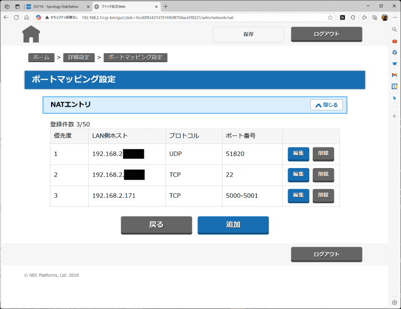Open the search panel in the Edge sidebar
Screen dimensions: 401x309
pos(394,30)
